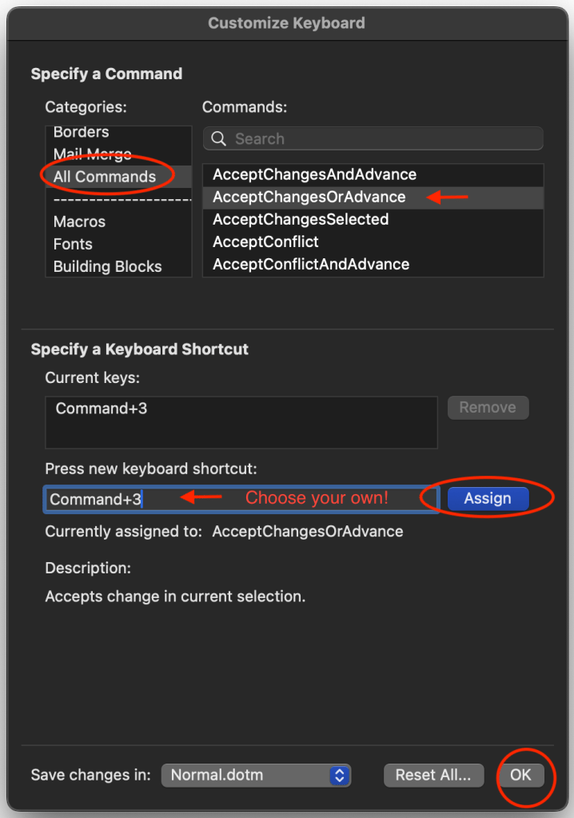The width and height of the screenshot is (574, 818).
Task: Select the AcceptConflictAndAdvance command
Action: tap(311, 264)
